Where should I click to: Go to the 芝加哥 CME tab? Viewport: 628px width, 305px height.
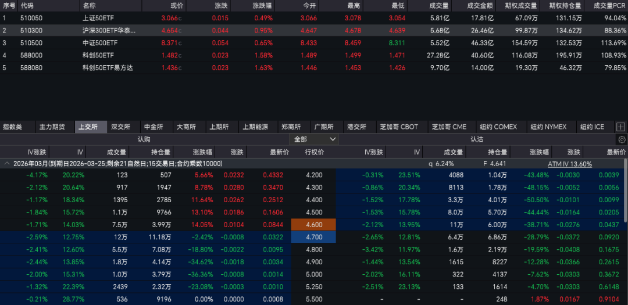pyautogui.click(x=448, y=127)
